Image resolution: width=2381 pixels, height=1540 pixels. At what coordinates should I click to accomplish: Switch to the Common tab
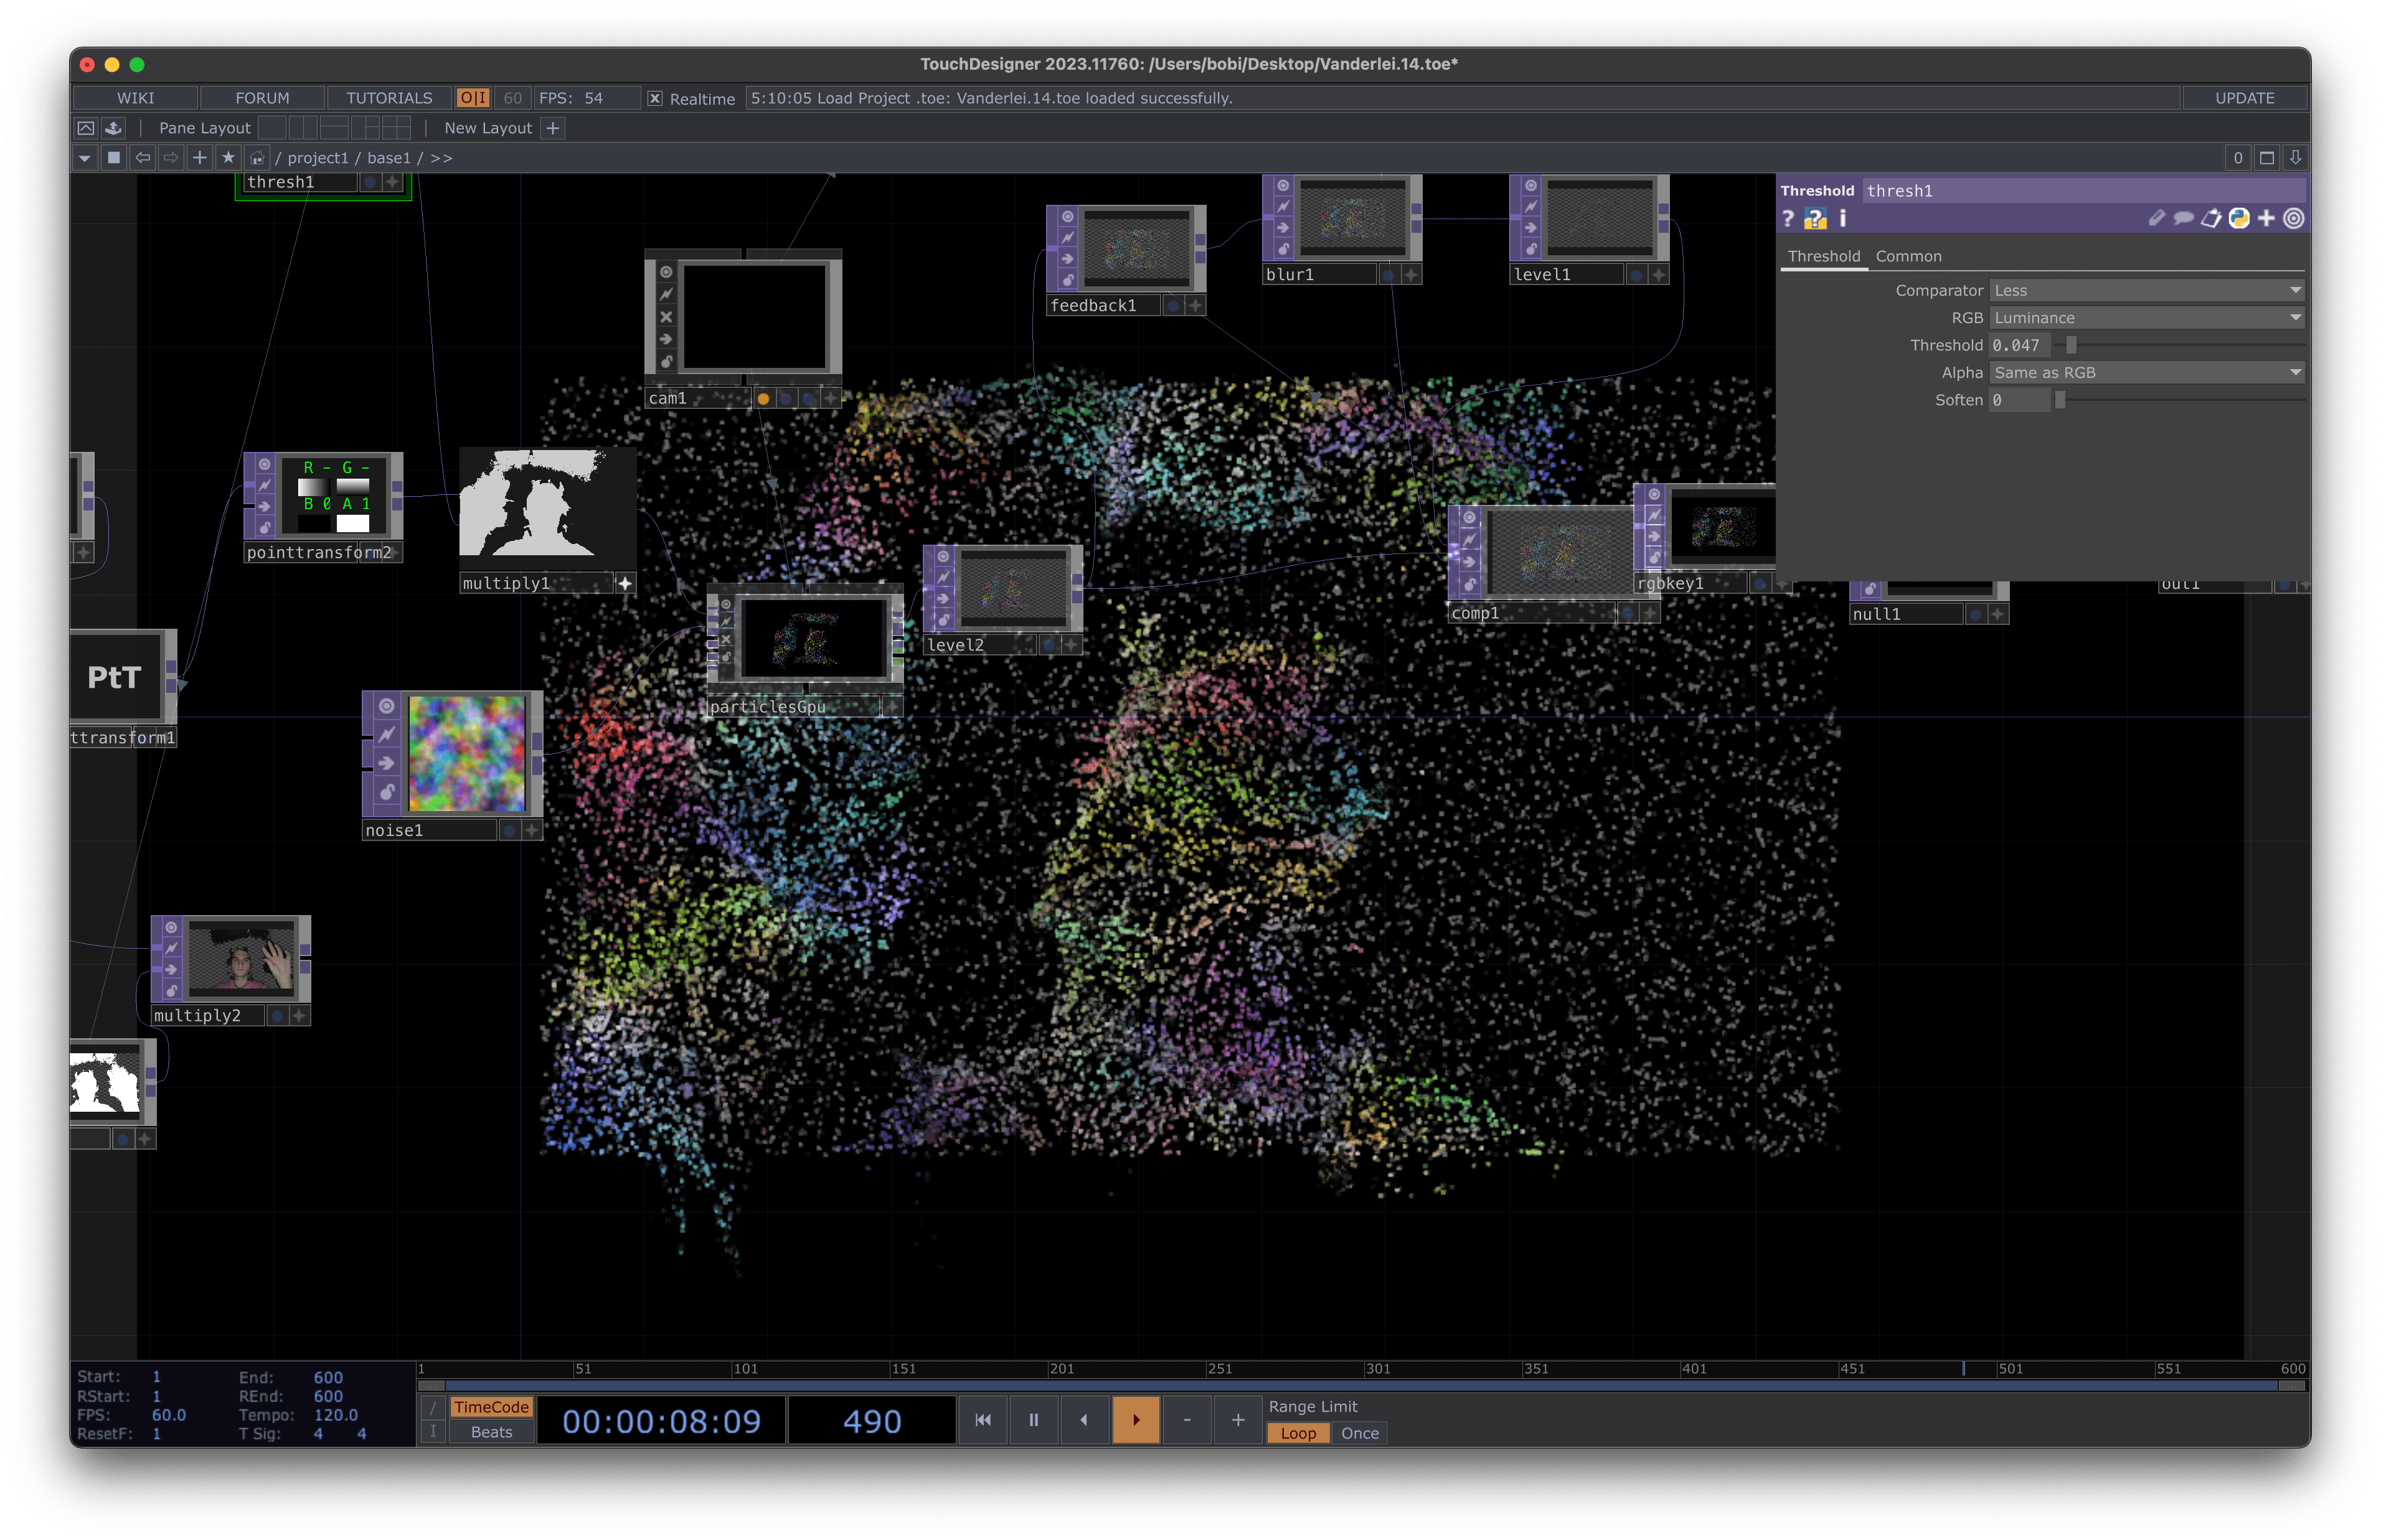click(x=1908, y=256)
